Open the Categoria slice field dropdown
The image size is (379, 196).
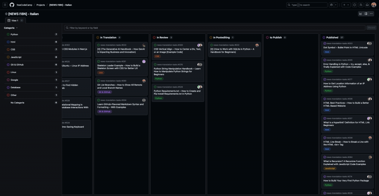11,28
